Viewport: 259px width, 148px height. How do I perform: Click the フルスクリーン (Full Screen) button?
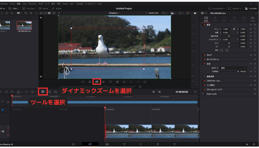pos(235,9)
